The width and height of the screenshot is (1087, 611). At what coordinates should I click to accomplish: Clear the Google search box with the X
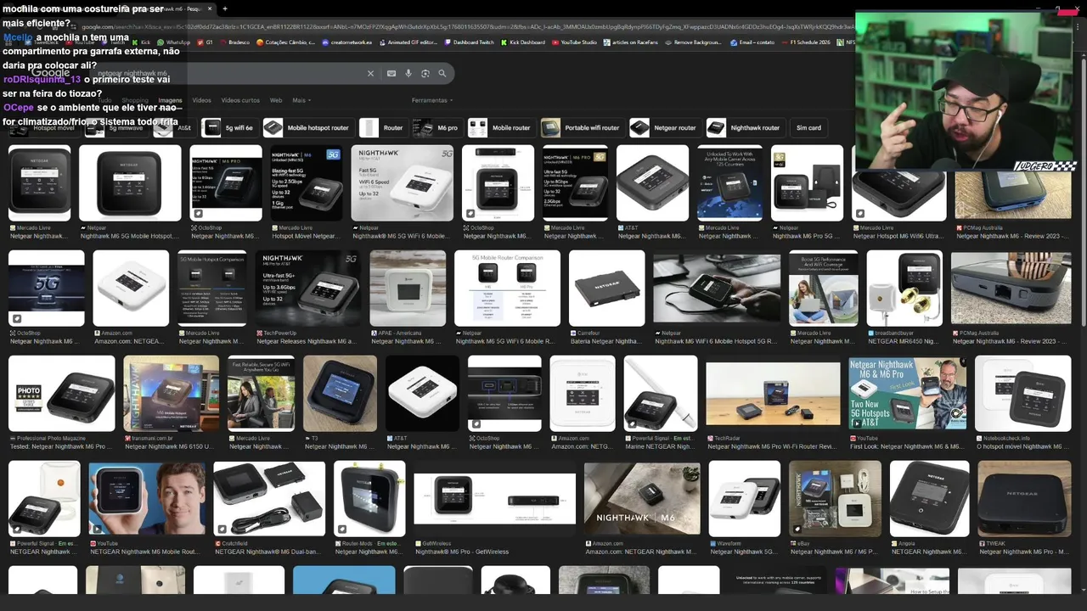coord(370,74)
